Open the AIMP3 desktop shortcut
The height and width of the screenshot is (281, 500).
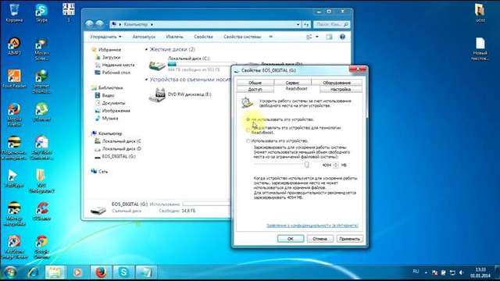point(14,46)
